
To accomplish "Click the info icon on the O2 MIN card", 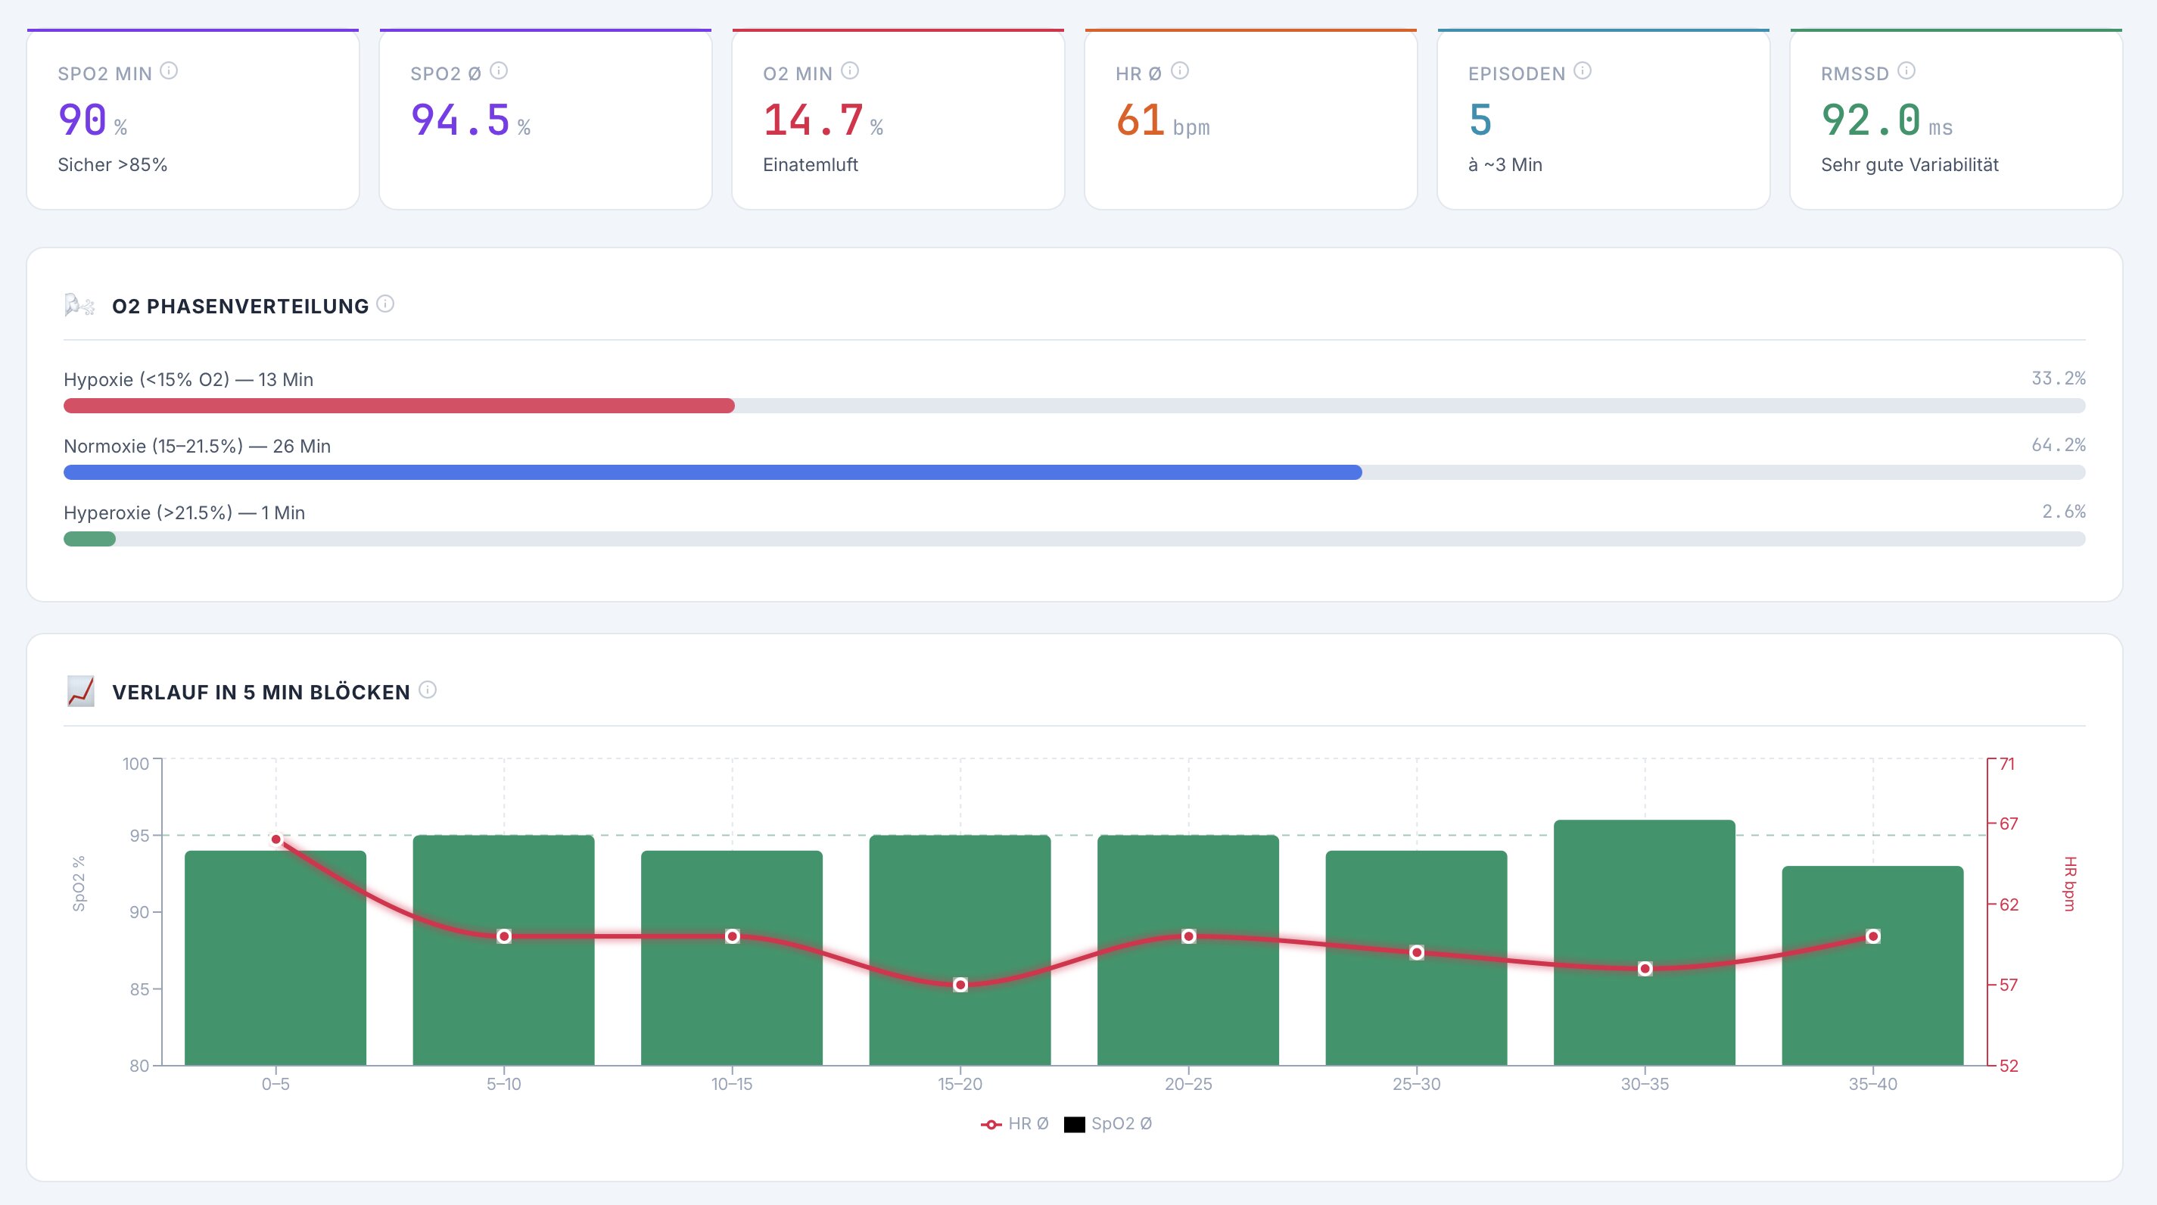I will coord(851,72).
